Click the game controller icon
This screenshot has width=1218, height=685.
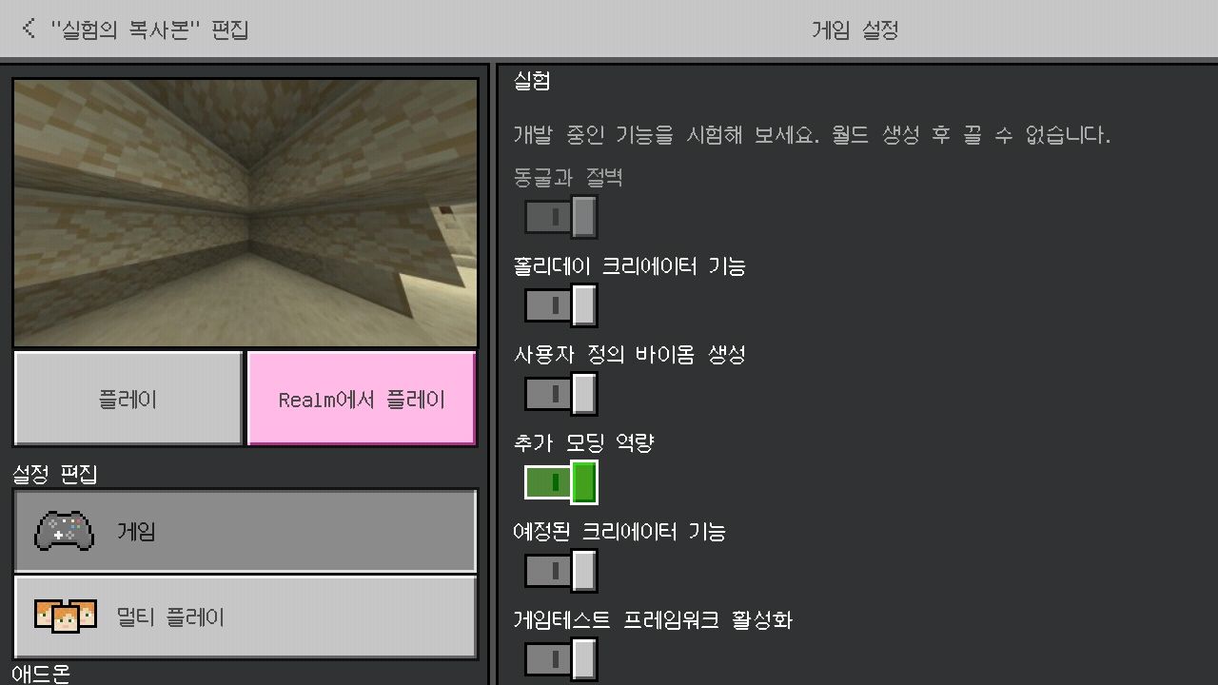(64, 532)
